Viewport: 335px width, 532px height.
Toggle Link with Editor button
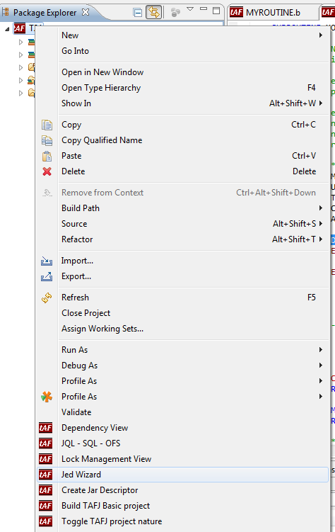(153, 13)
